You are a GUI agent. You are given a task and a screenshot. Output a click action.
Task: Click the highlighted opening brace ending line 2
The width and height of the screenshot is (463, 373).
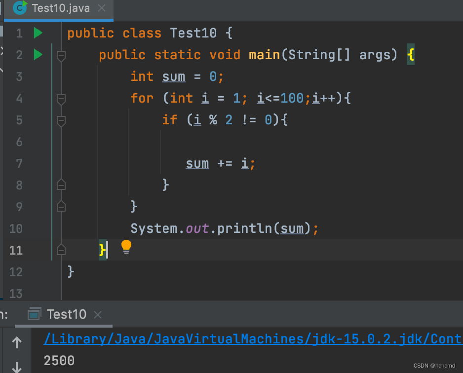(x=411, y=55)
